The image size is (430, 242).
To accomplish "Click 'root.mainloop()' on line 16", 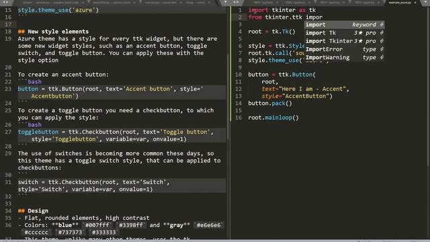I will (x=273, y=118).
